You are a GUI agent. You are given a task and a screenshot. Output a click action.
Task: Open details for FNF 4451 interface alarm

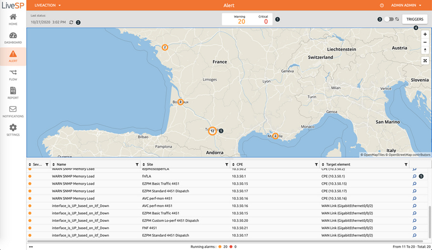click(x=414, y=228)
